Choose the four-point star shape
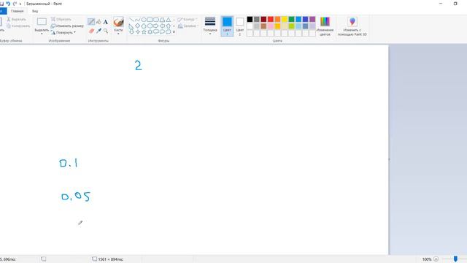This screenshot has height=263, width=467. coord(137,31)
